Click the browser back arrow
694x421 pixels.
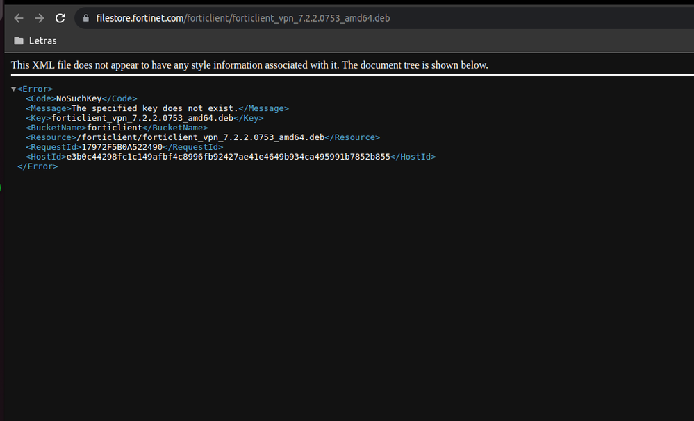[19, 18]
